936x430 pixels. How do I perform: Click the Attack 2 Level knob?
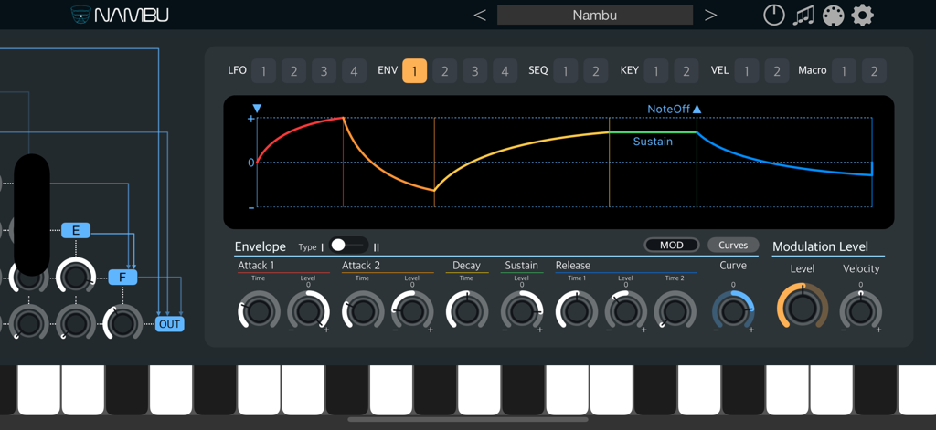(412, 312)
